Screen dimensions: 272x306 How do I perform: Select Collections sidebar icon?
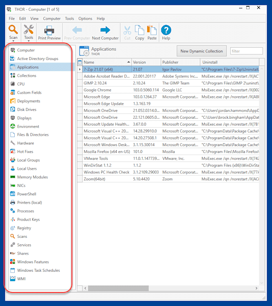click(x=13, y=75)
